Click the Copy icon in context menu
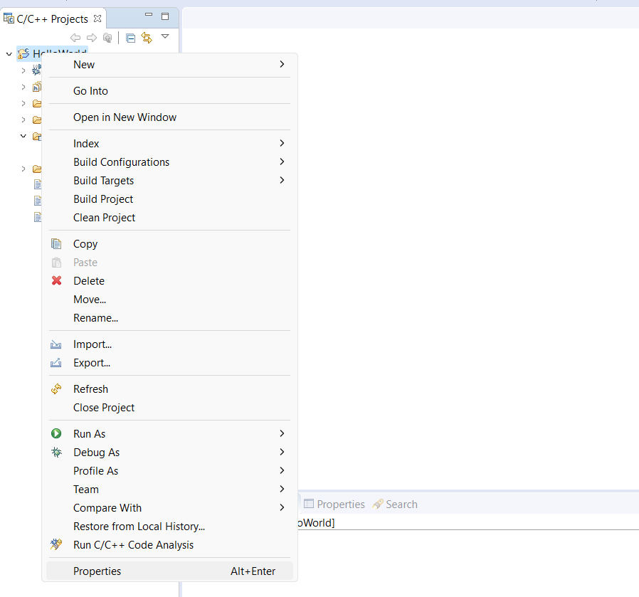Image resolution: width=639 pixels, height=597 pixels. [x=57, y=244]
